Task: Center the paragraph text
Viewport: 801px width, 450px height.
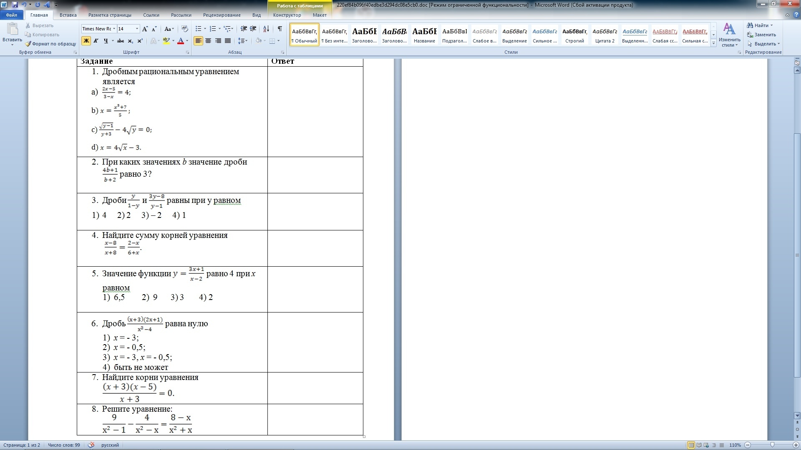Action: (208, 41)
